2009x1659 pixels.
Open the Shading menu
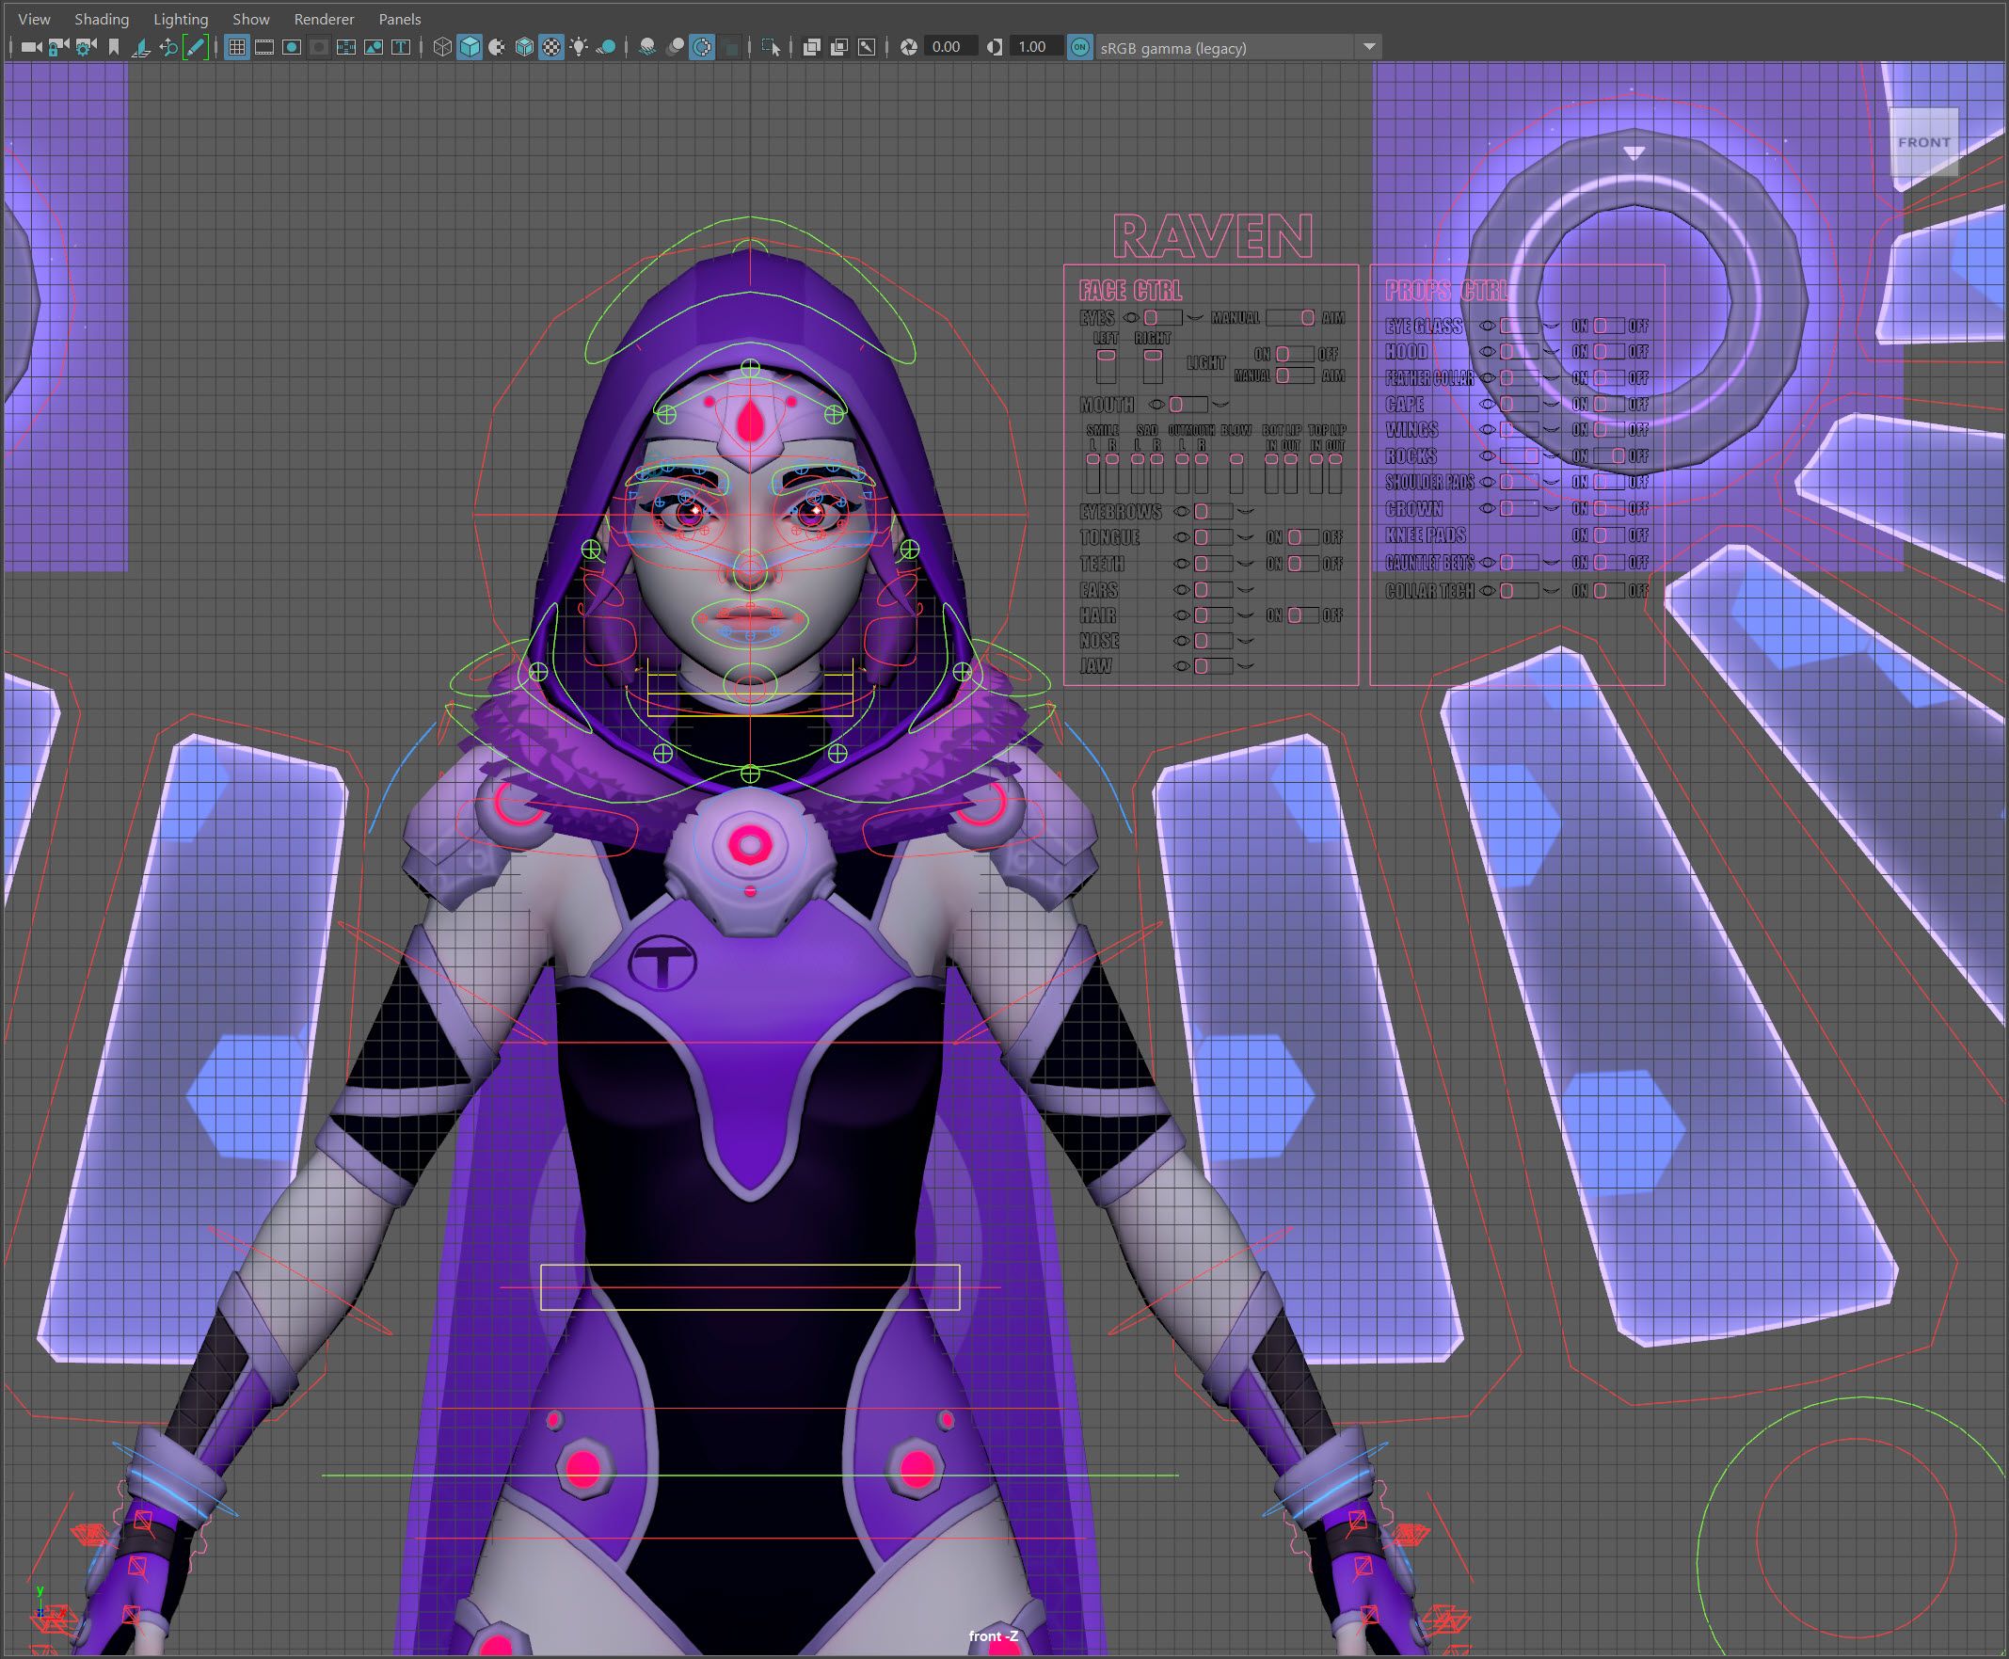102,19
